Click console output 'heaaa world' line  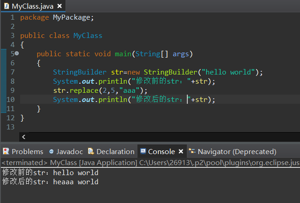50,182
